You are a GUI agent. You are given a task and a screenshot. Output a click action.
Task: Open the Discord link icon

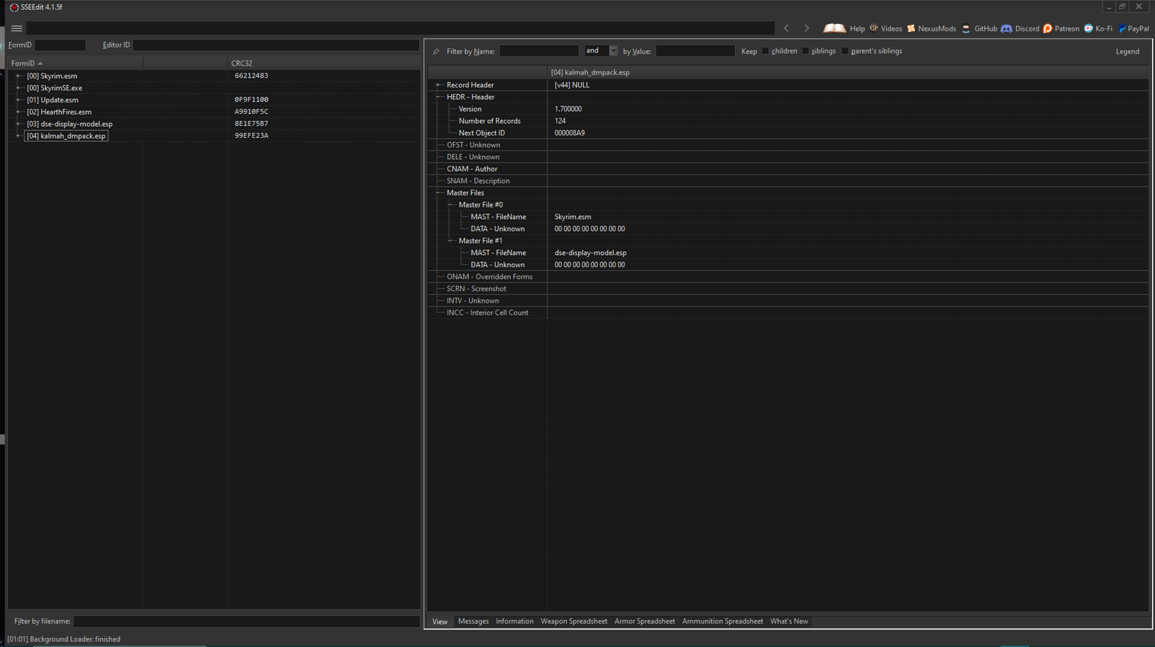[x=1006, y=28]
